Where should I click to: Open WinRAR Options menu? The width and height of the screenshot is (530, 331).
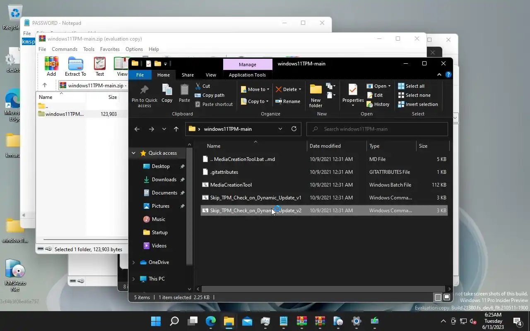pos(134,49)
